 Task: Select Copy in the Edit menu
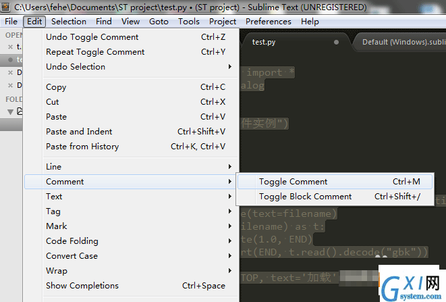coord(131,87)
